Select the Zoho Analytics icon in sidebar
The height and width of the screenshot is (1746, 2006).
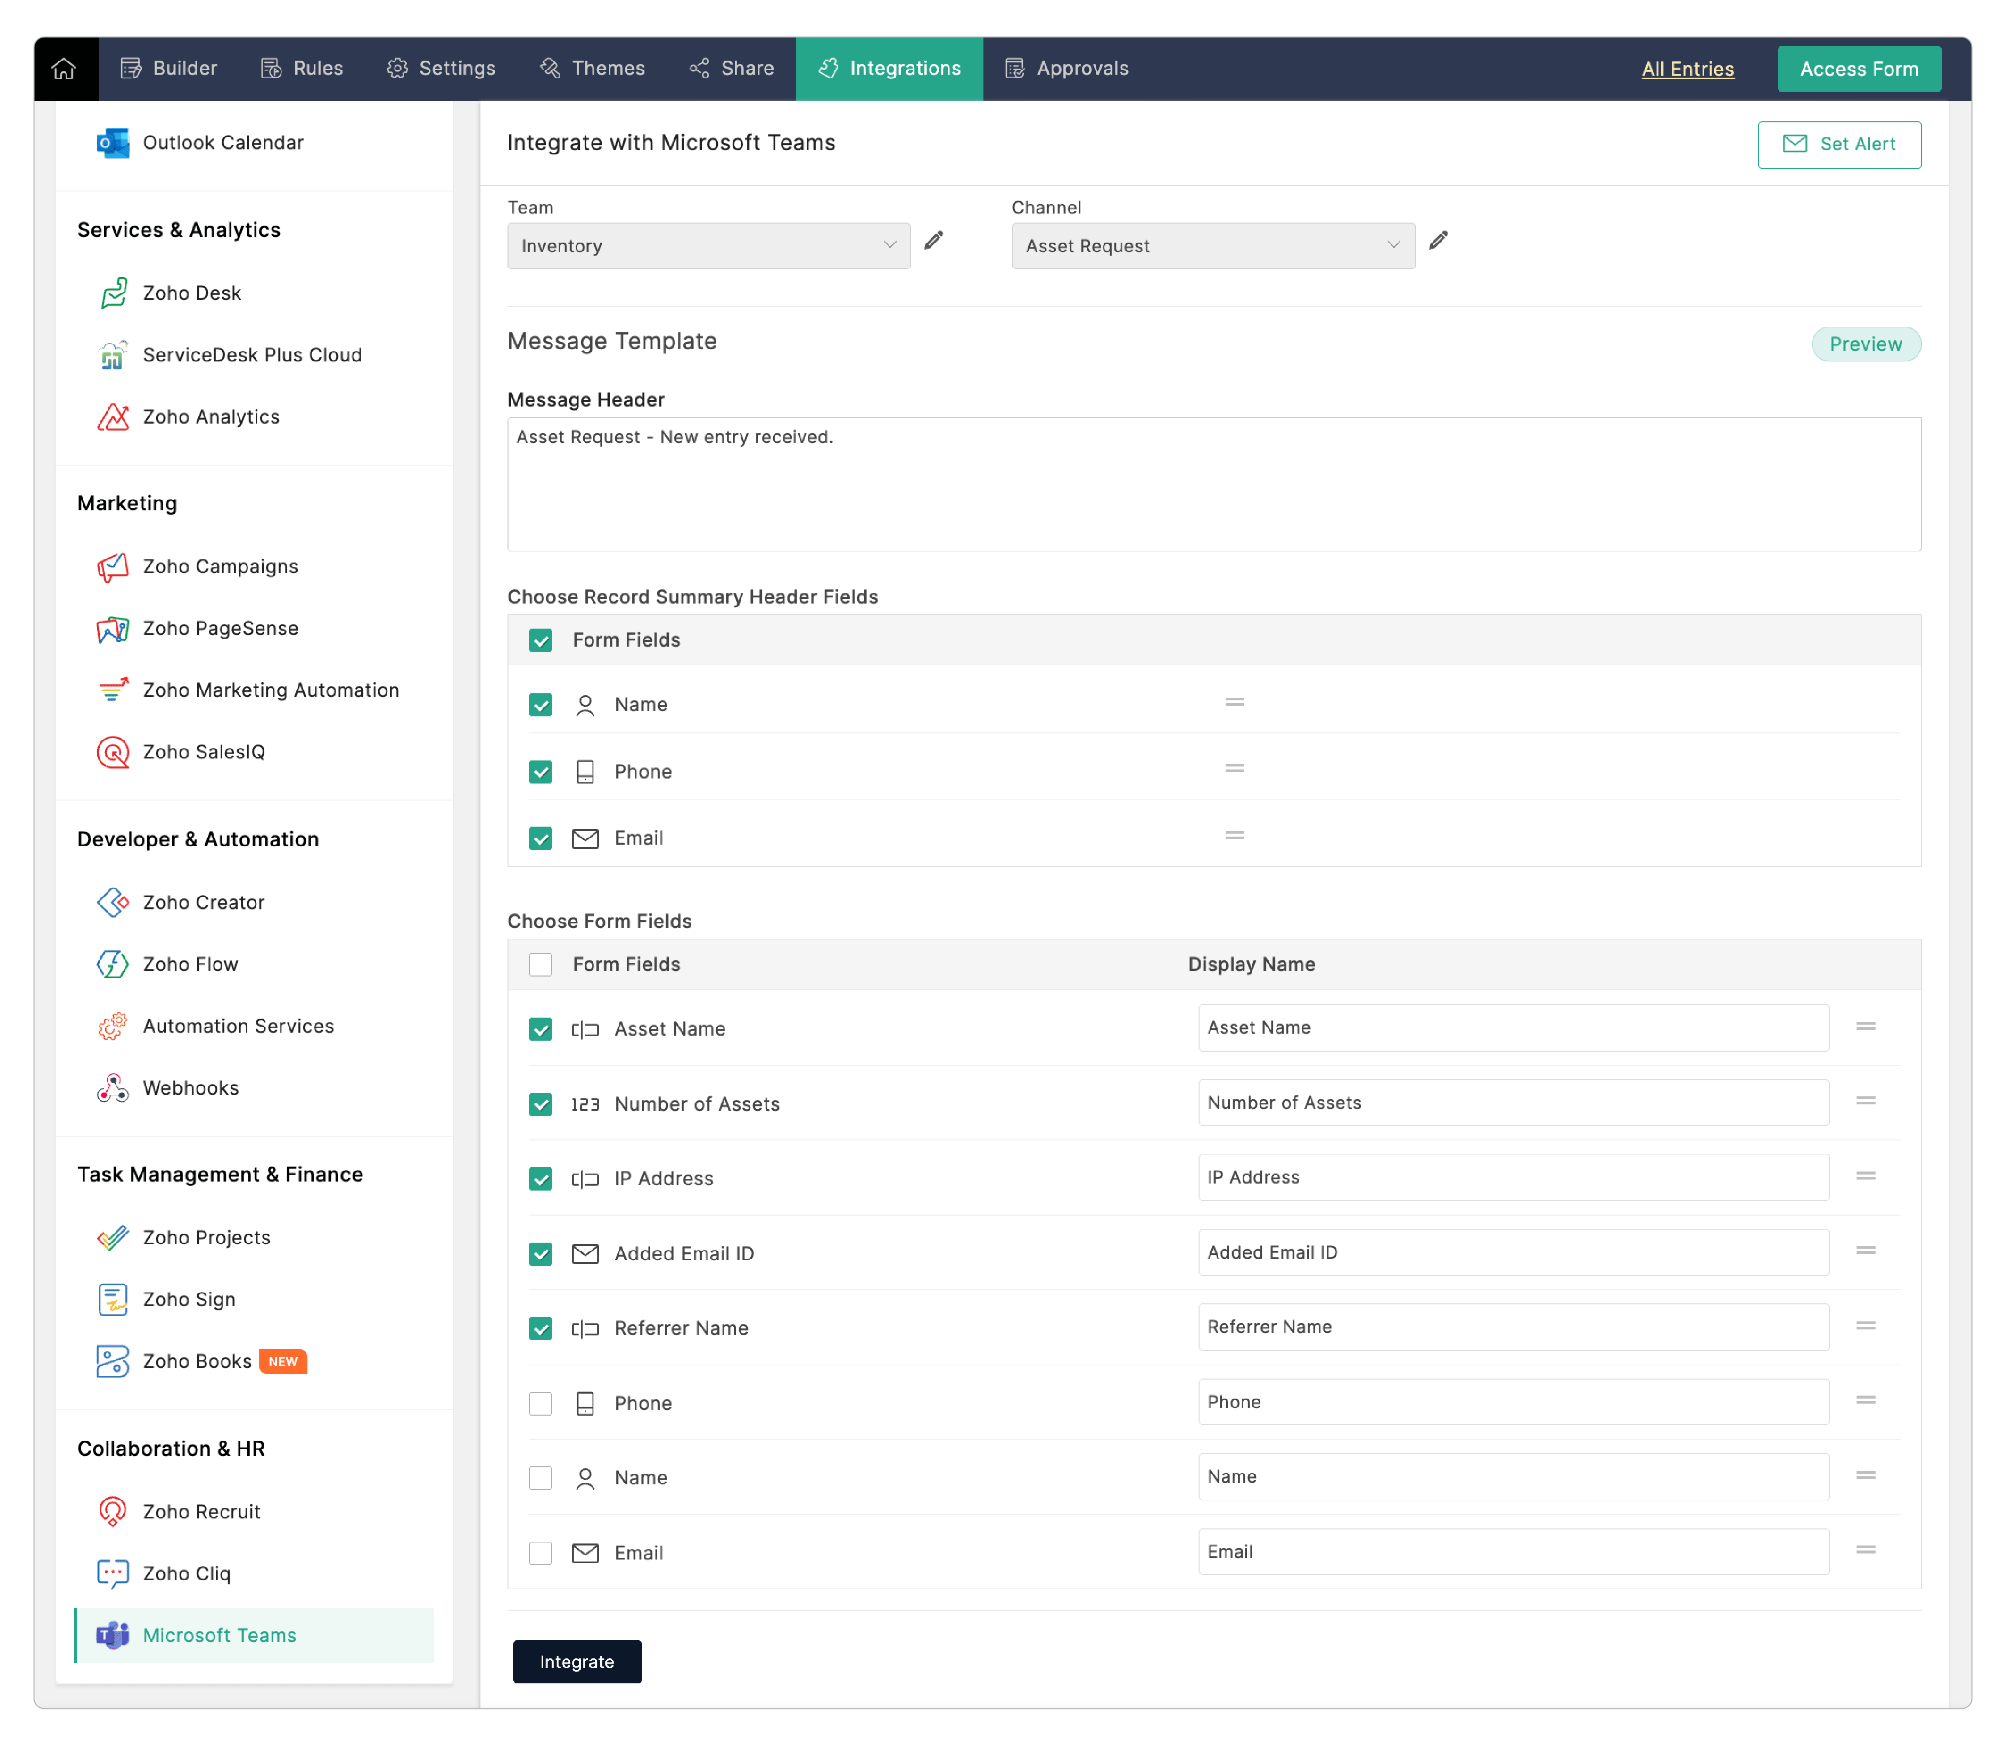point(113,417)
